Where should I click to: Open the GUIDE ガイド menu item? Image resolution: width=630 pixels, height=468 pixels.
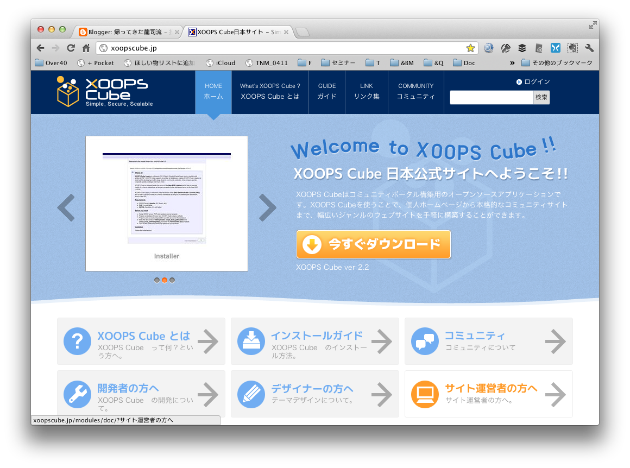pyautogui.click(x=327, y=92)
